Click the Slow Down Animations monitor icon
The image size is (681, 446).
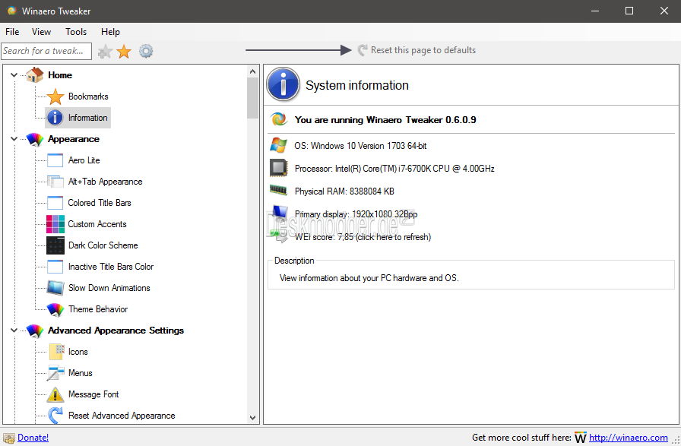click(55, 288)
